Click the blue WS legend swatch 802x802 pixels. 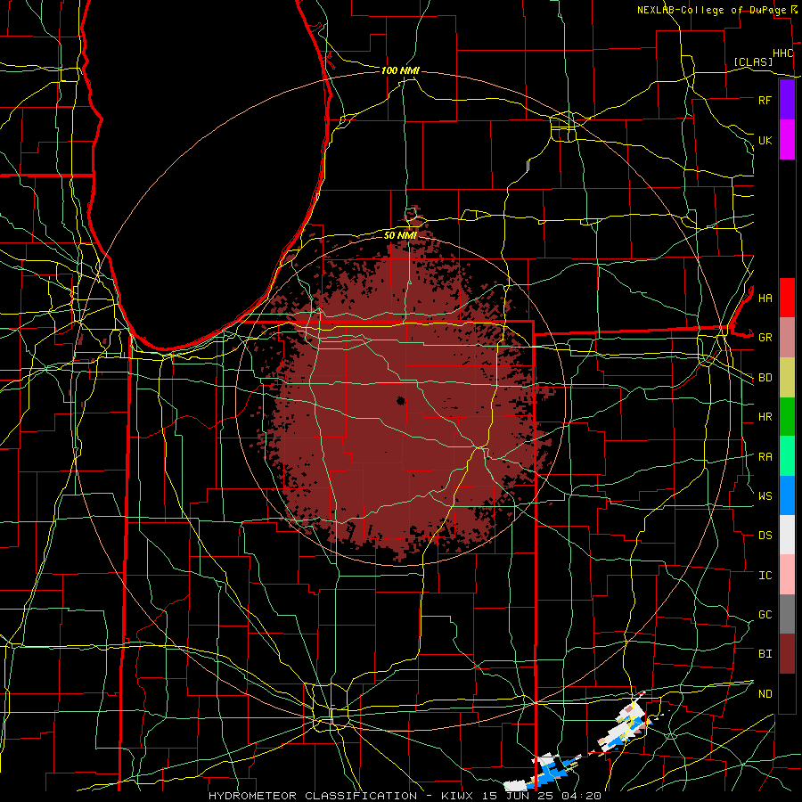tap(787, 495)
